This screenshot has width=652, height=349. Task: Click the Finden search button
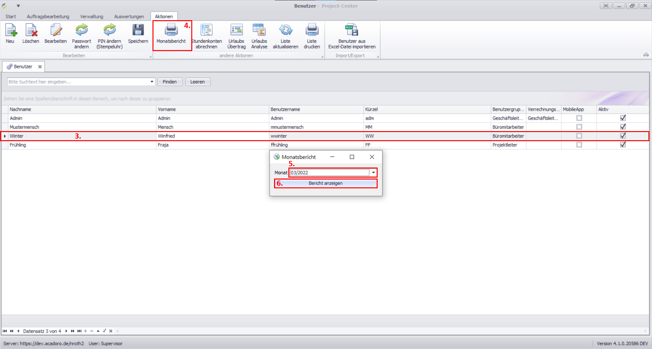(170, 82)
